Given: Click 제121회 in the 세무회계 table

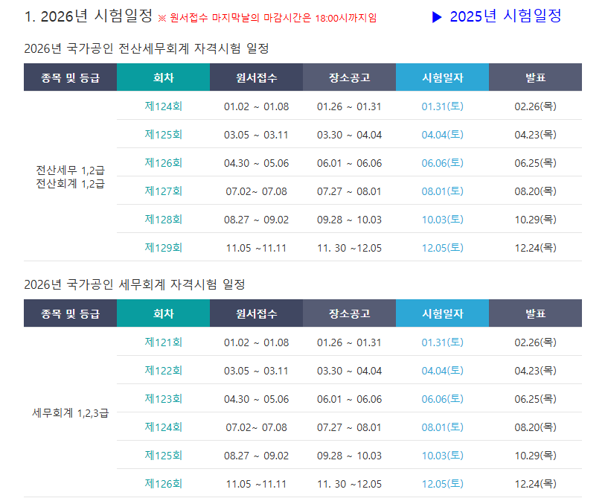Looking at the screenshot, I should (163, 342).
